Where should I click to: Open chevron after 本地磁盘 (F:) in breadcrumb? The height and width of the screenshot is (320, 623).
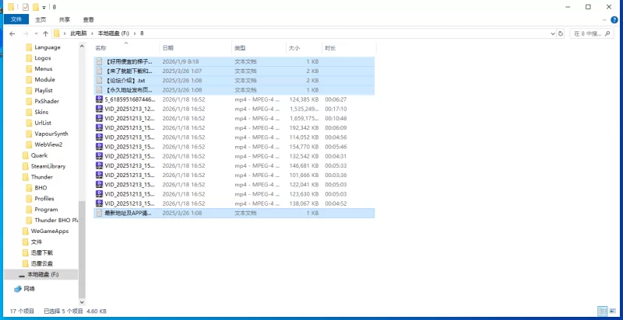tap(135, 33)
